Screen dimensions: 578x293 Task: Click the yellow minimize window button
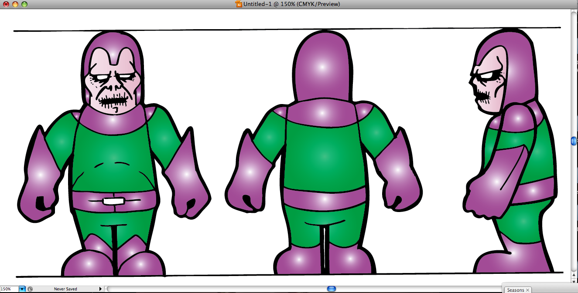(15, 4)
